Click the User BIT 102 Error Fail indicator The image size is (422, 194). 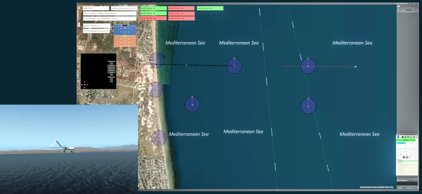tap(153, 18)
